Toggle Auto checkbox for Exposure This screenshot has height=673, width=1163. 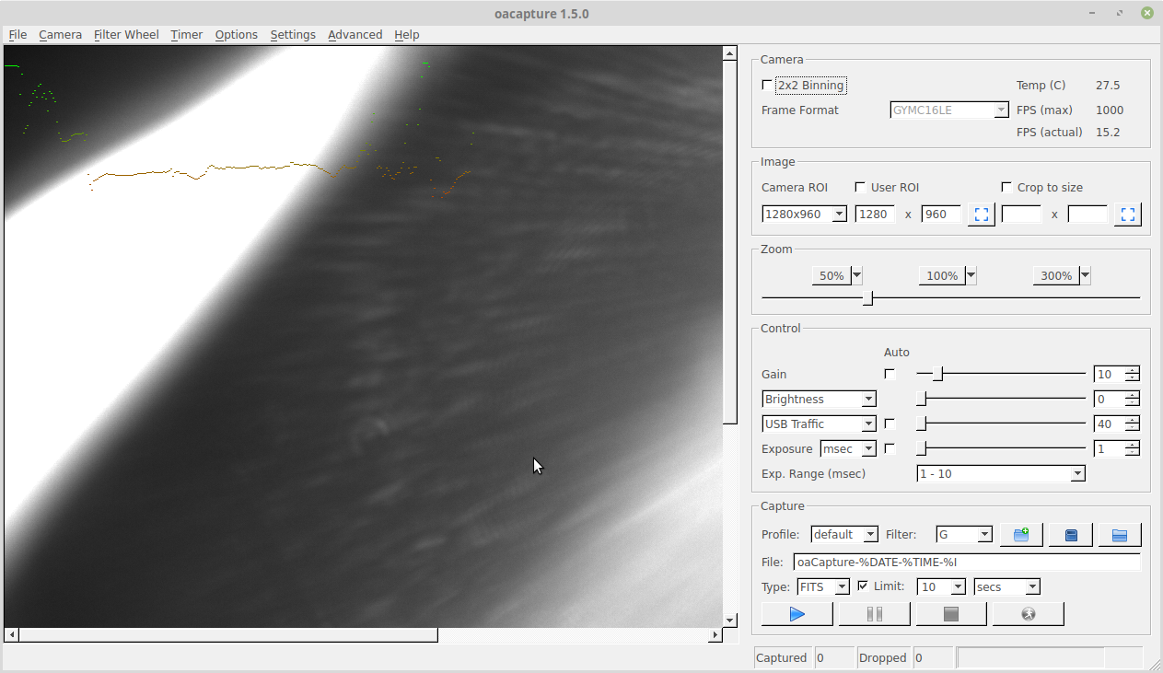pos(890,448)
